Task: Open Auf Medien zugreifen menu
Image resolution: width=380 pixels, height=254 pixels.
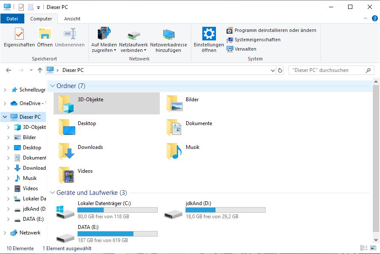Action: 104,40
